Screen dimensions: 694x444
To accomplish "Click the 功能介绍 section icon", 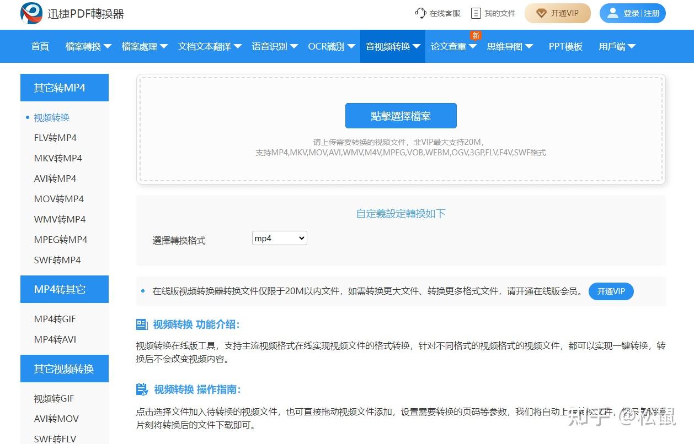I will [142, 324].
